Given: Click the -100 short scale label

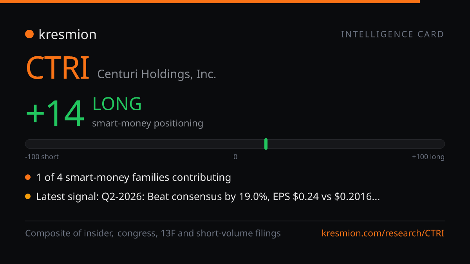Looking at the screenshot, I should 42,157.
